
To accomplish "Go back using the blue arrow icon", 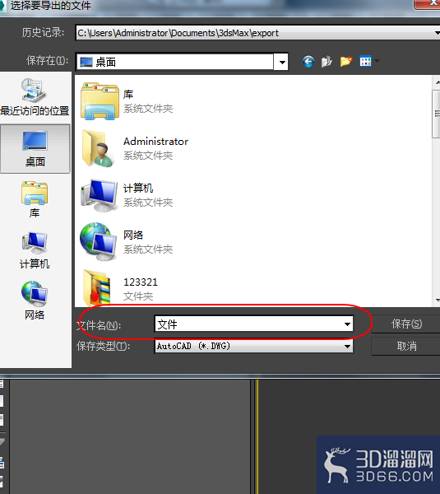I will coord(308,62).
